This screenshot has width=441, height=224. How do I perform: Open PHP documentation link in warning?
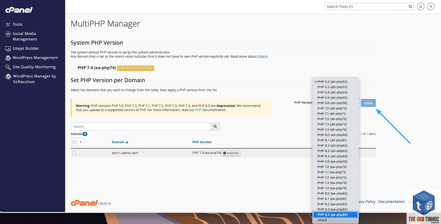pyautogui.click(x=198, y=110)
